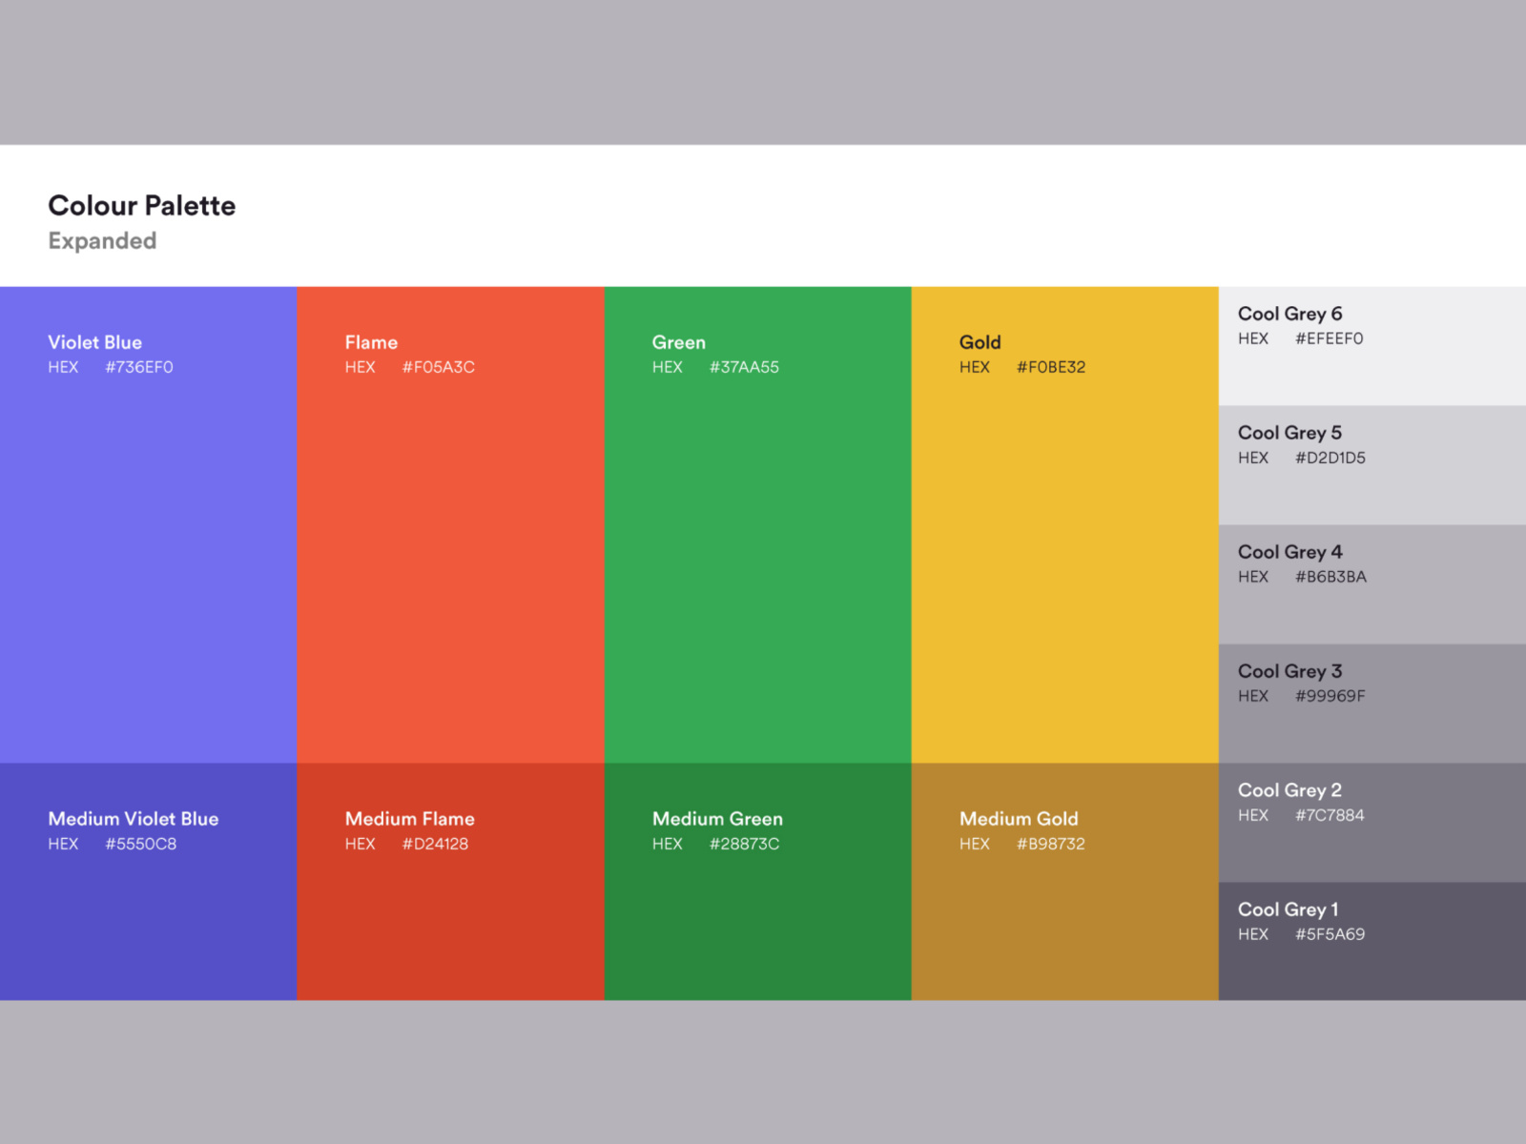Viewport: 1526px width, 1144px height.
Task: Click the Expanded subtitle text
Action: pyautogui.click(x=102, y=241)
